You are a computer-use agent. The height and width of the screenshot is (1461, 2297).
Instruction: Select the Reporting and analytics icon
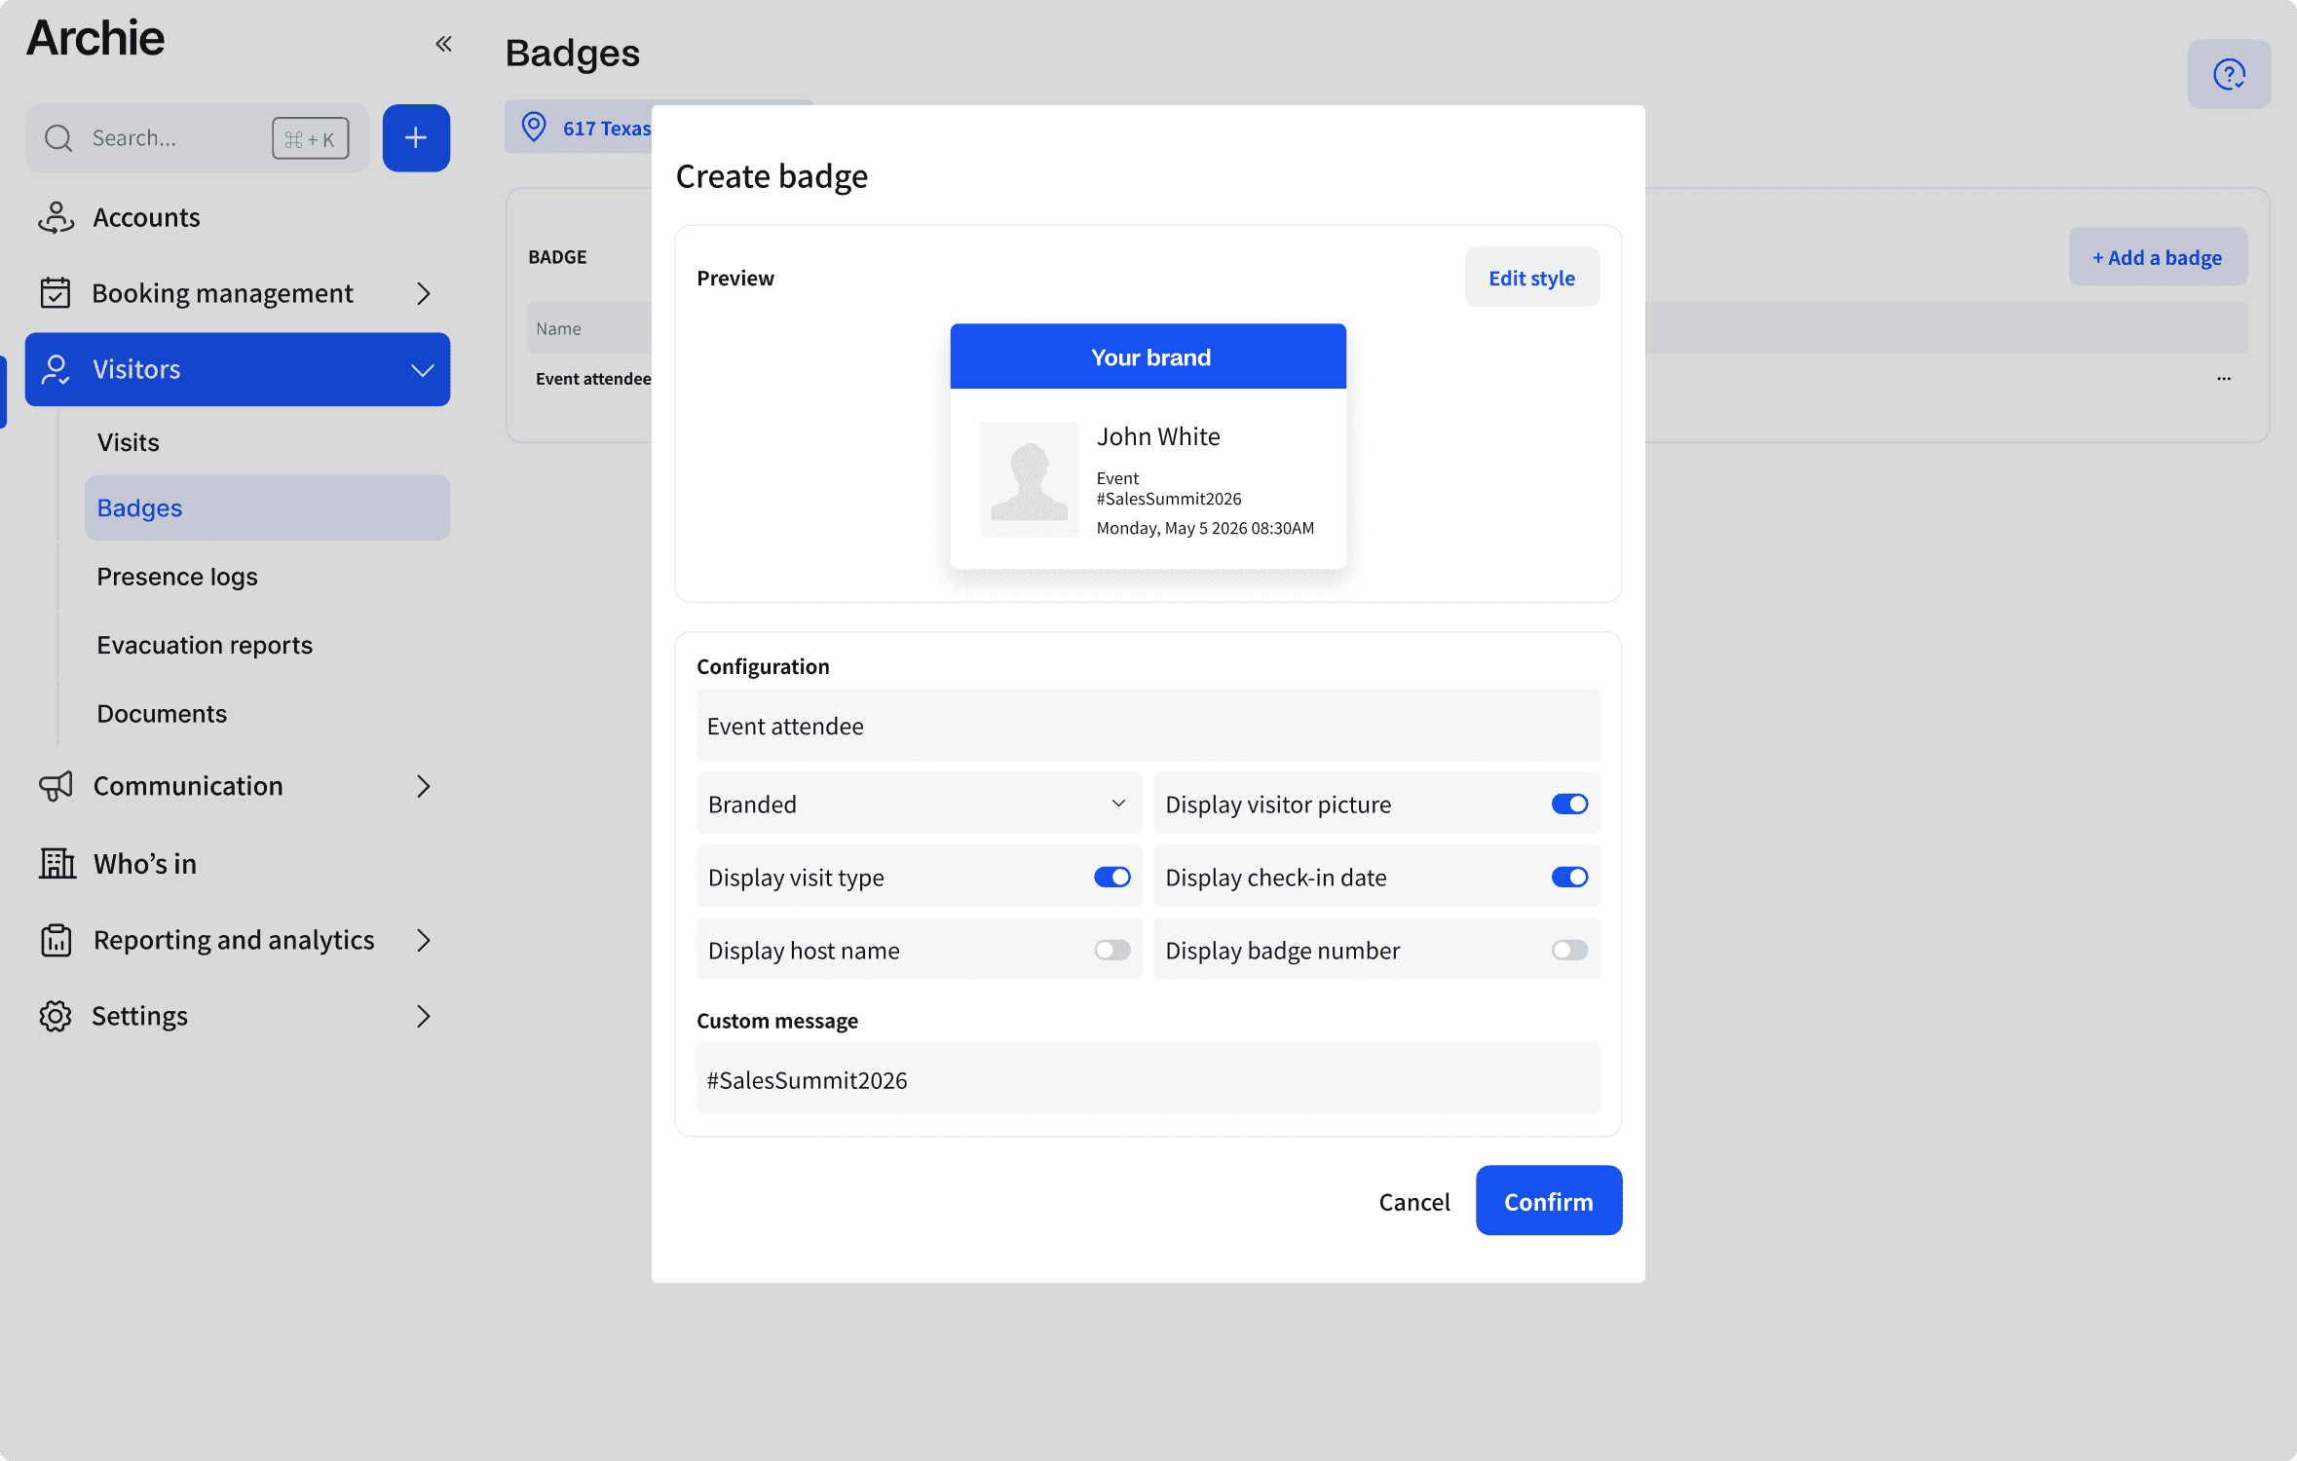pos(56,940)
